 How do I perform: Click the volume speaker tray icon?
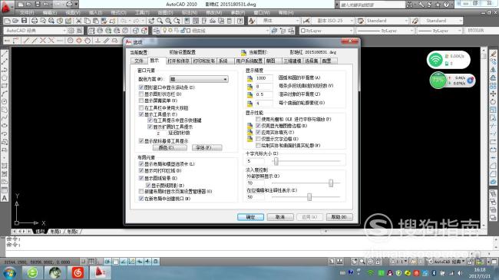[x=460, y=273]
